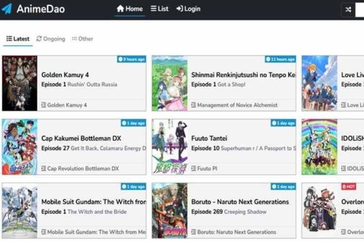Open Love Live poster thumbnail
Viewport: 364px width, 242px height.
coord(319,83)
